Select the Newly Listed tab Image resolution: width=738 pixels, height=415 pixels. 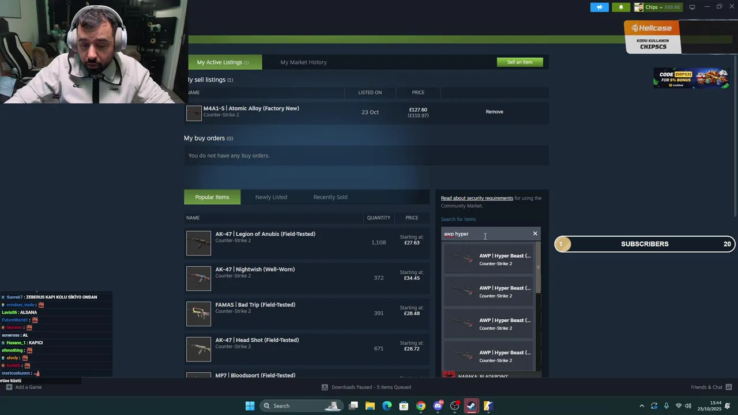[271, 197]
